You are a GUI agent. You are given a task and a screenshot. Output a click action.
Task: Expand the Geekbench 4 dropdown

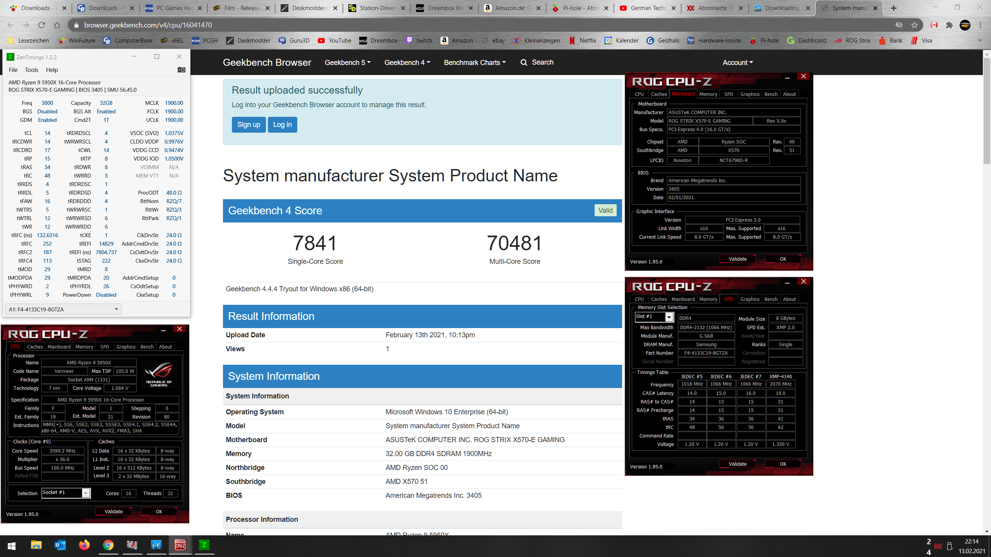[x=407, y=62]
